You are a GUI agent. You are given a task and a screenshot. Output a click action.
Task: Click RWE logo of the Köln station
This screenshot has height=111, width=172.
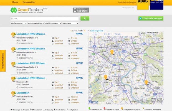(x=79, y=93)
